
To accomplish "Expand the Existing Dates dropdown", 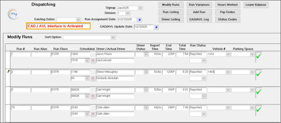I will pyautogui.click(x=78, y=20).
